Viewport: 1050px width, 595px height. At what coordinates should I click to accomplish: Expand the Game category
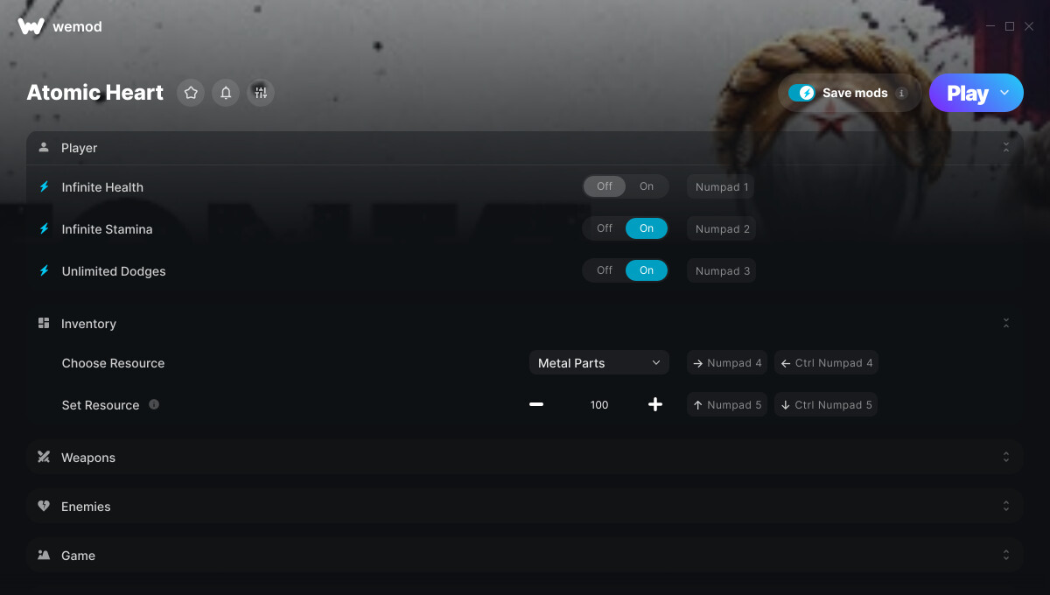(525, 555)
